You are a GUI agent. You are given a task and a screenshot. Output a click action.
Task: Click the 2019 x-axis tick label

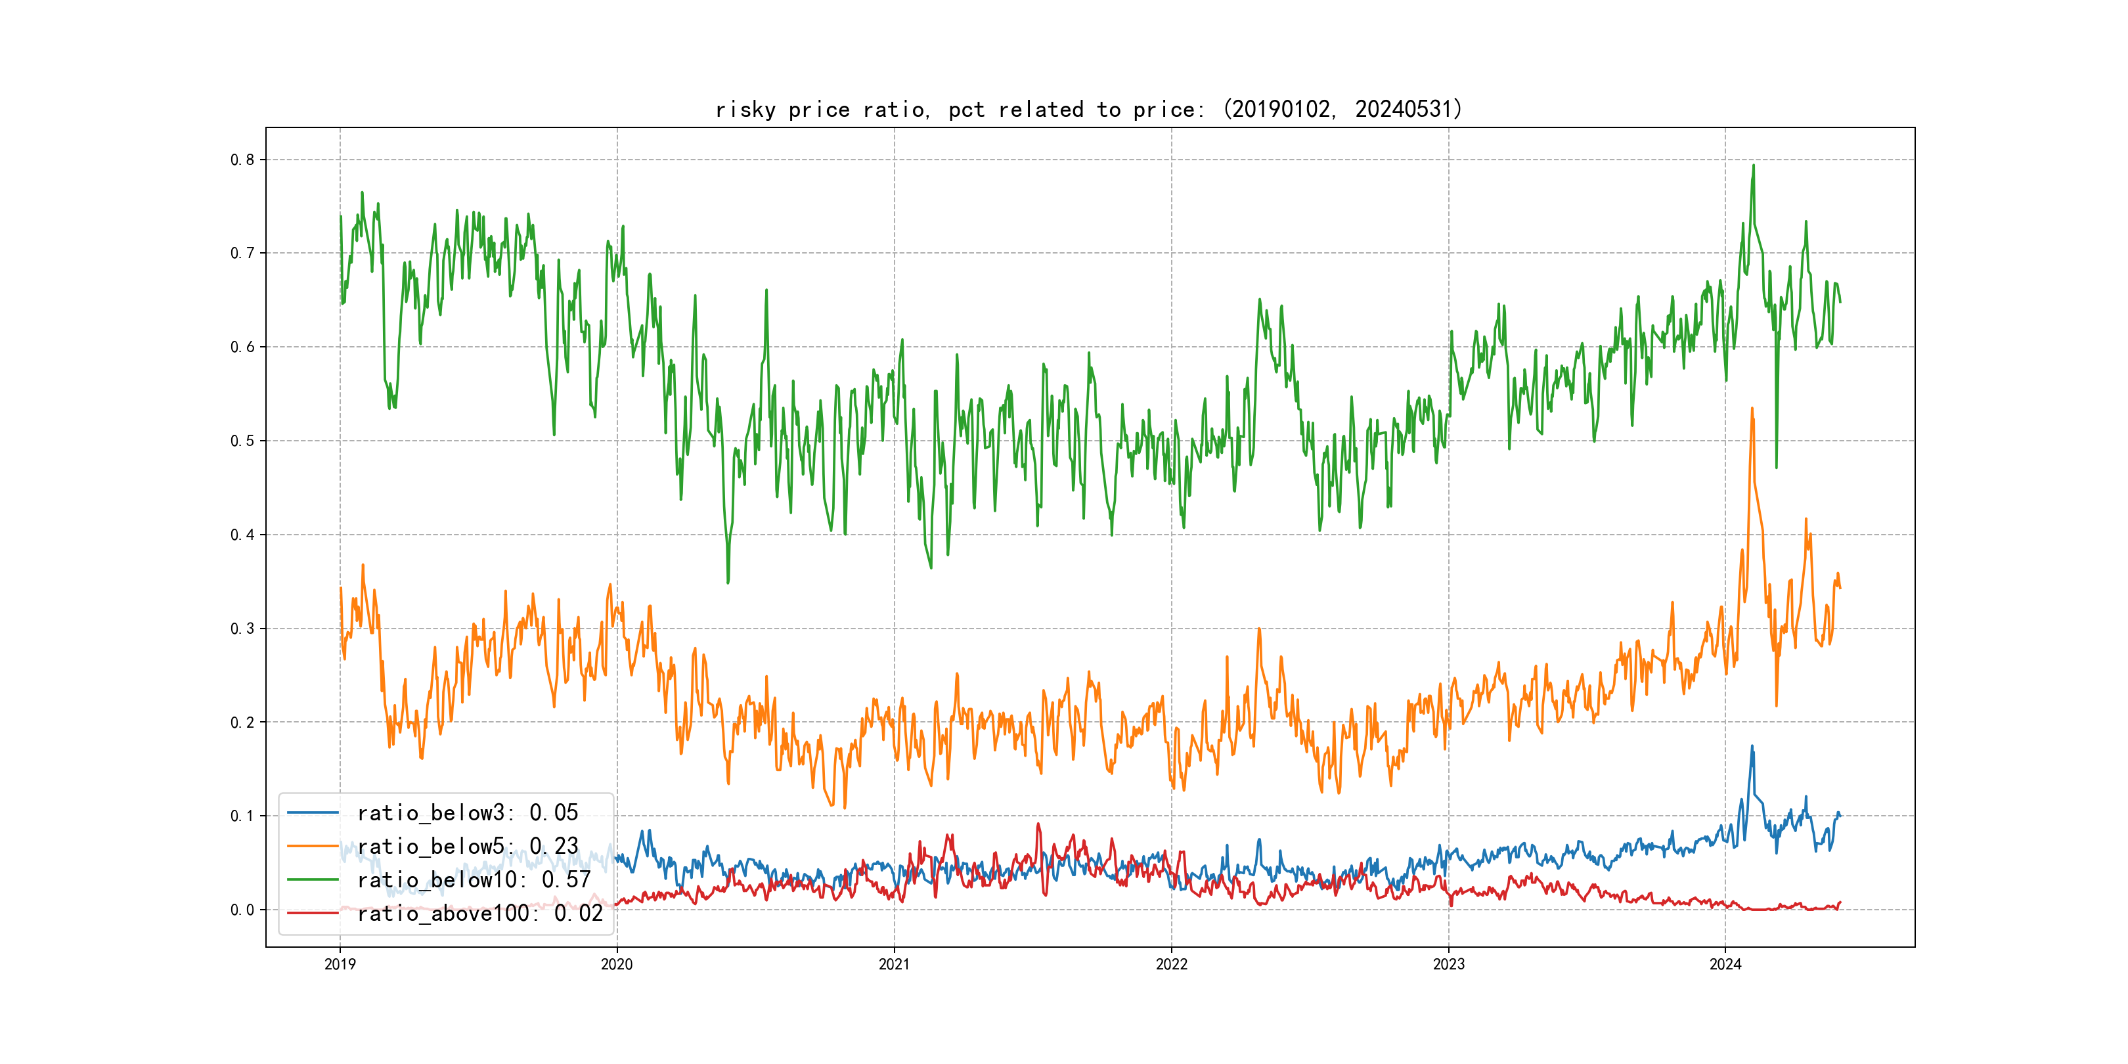click(x=340, y=964)
